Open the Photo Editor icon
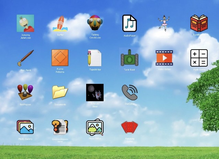 (95, 127)
